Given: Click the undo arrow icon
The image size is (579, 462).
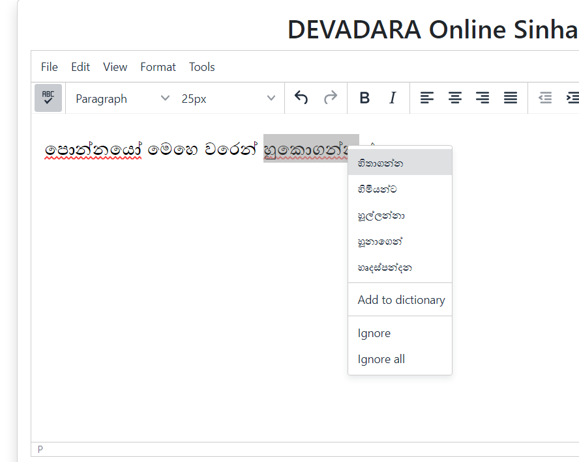Looking at the screenshot, I should [x=301, y=98].
